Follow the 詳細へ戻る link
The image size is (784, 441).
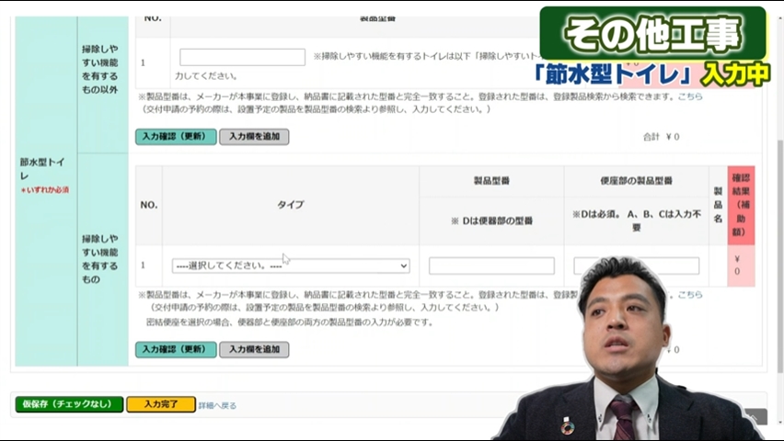[217, 405]
